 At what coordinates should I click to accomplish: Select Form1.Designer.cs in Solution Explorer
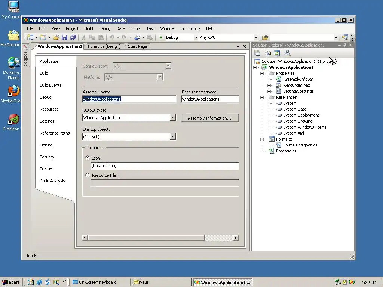tap(300, 145)
